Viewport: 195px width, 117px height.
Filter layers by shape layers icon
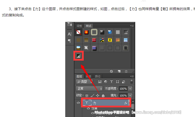(118, 82)
